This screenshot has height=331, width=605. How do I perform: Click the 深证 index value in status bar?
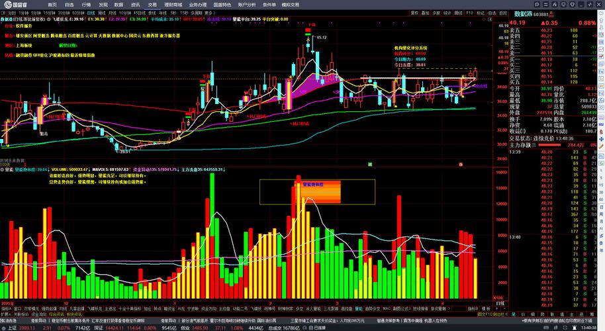(116, 328)
